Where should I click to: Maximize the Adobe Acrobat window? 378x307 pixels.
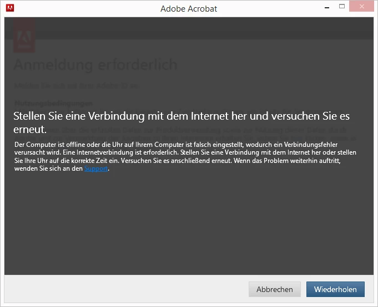point(342,7)
